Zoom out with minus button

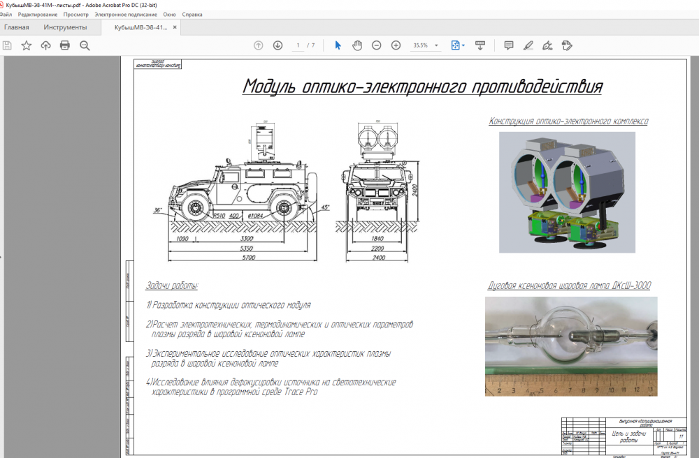click(377, 45)
